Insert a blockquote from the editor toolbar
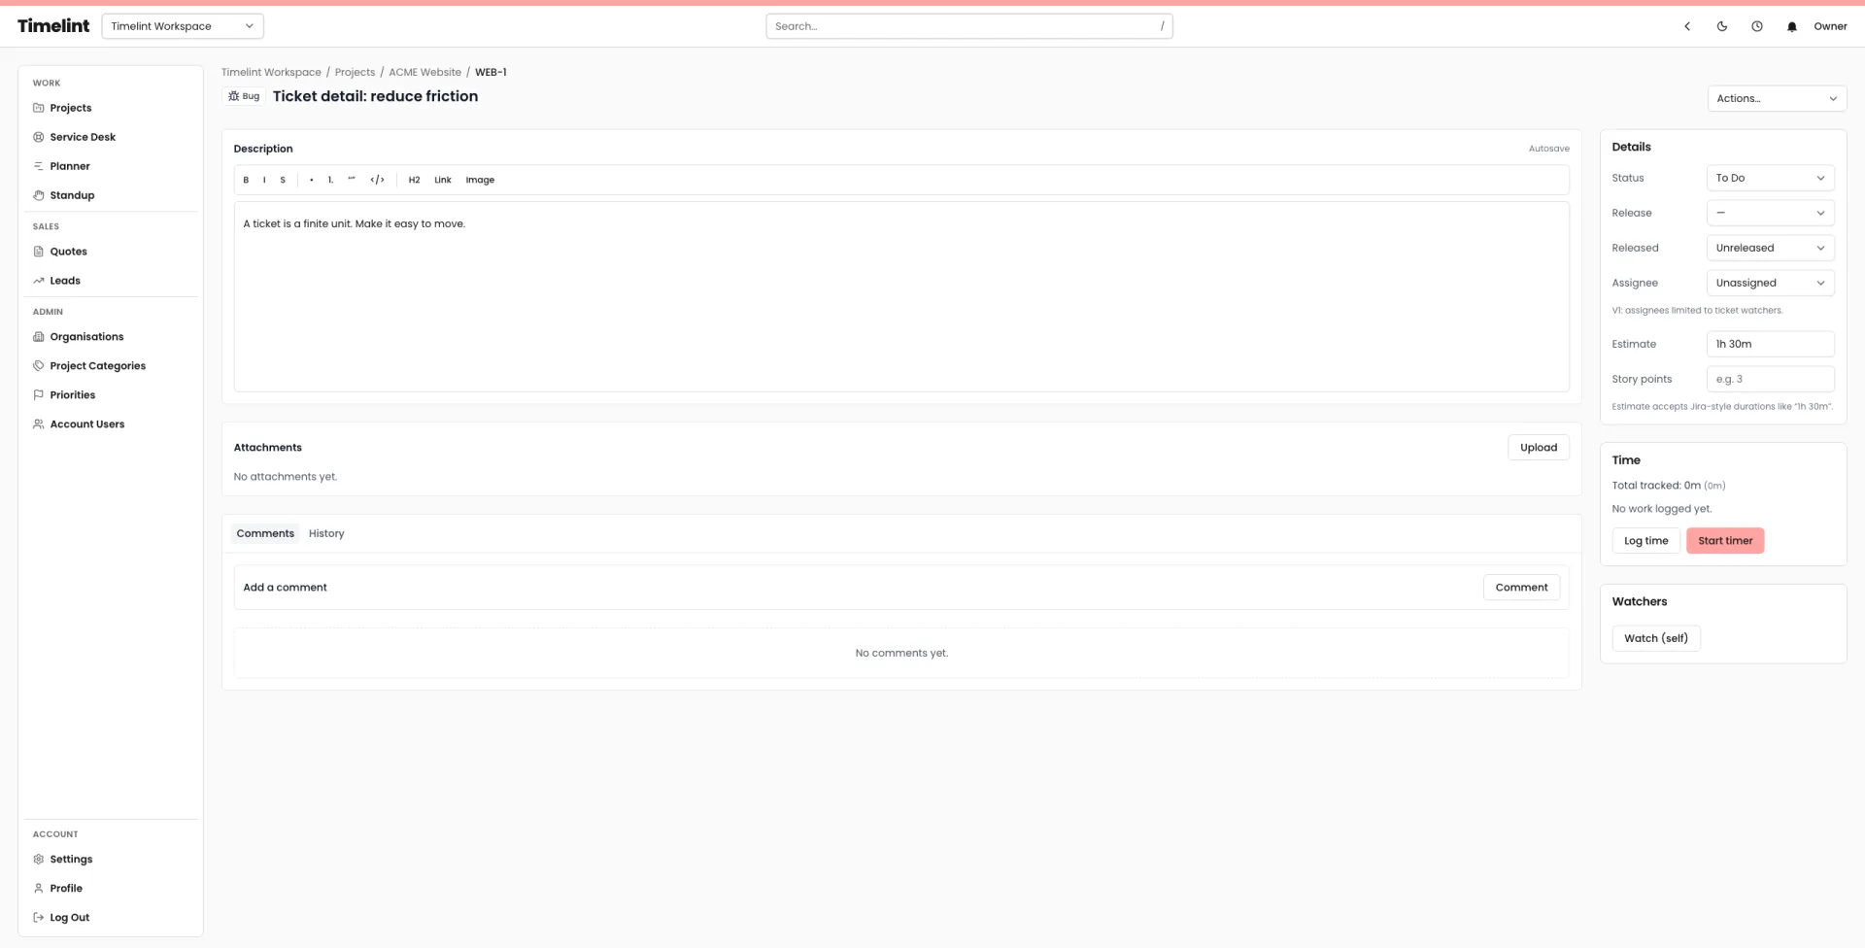 (x=352, y=180)
